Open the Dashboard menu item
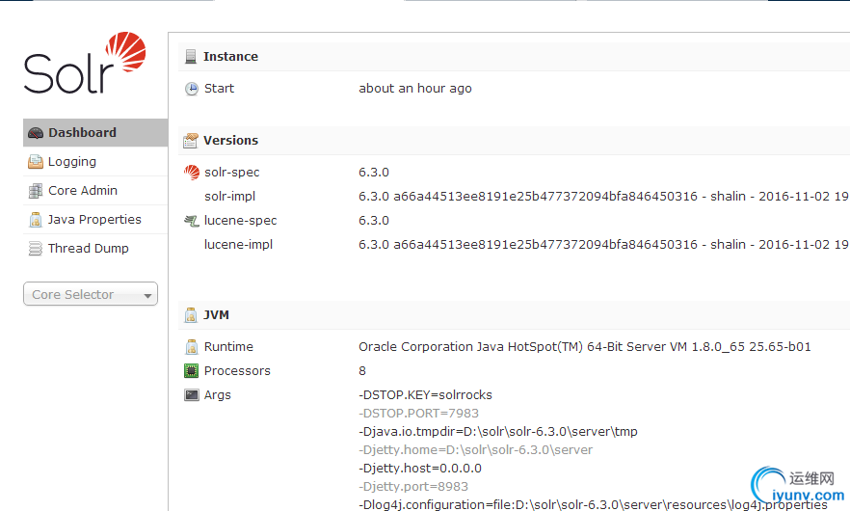 (95, 132)
